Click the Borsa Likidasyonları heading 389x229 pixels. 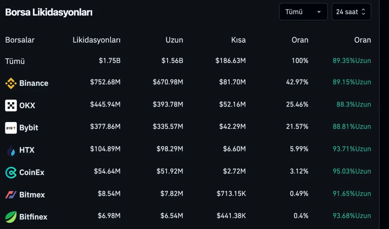point(49,12)
